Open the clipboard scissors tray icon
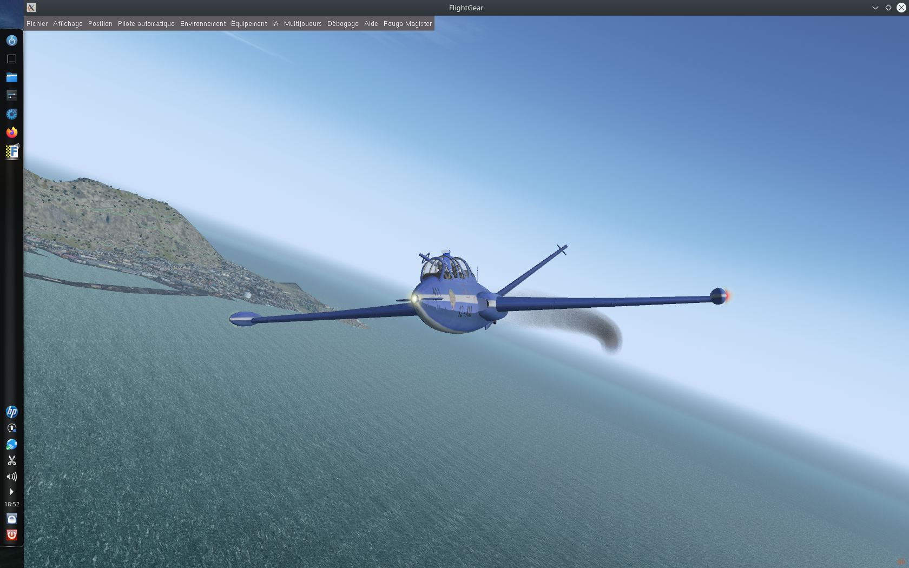 [x=11, y=460]
